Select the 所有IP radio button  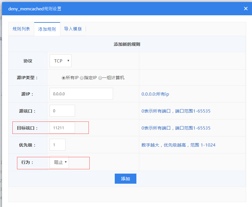coord(63,78)
